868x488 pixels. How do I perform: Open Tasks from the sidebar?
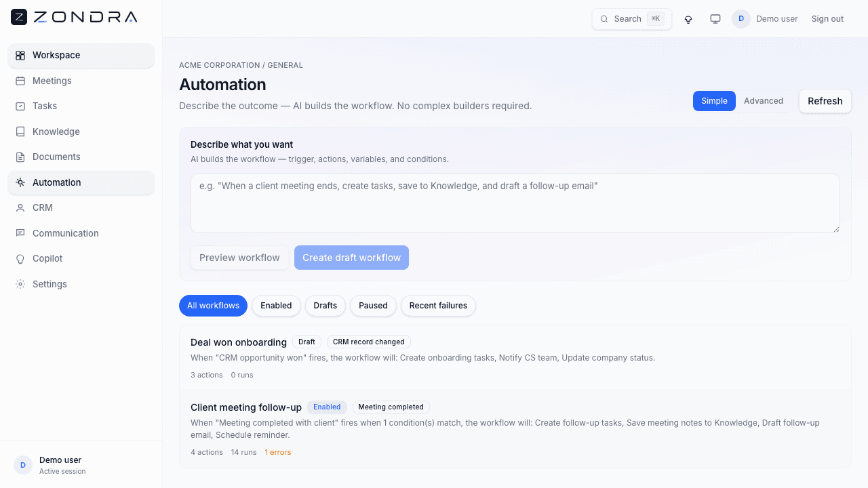[x=81, y=106]
